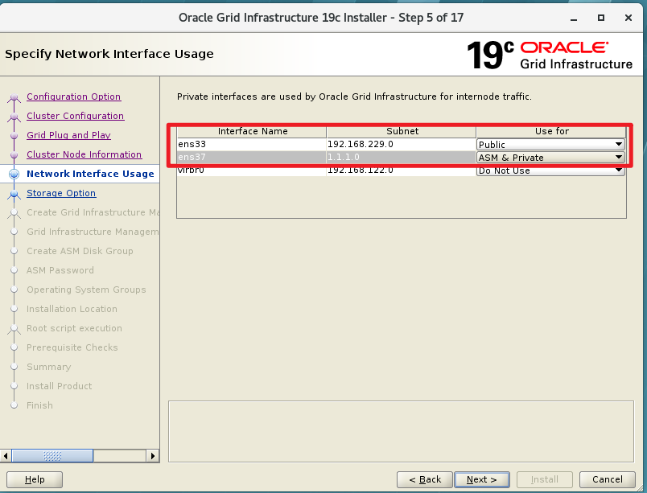Click the Install Product step

click(60, 386)
